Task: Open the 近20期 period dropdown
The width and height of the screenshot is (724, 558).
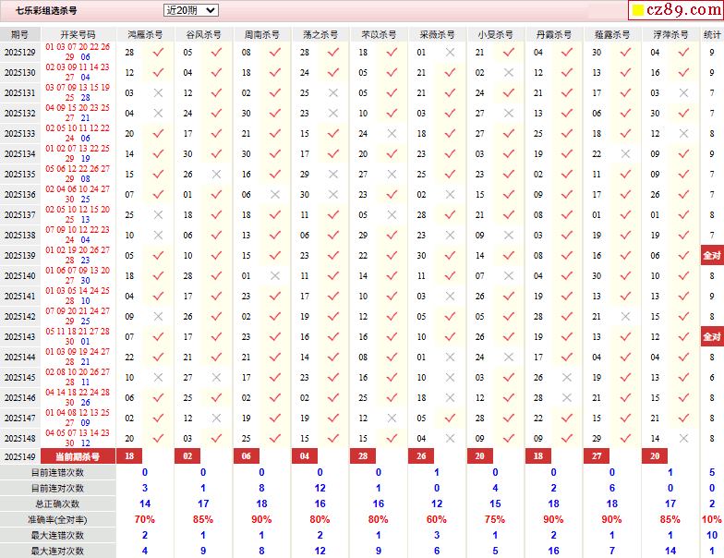Action: (x=190, y=10)
